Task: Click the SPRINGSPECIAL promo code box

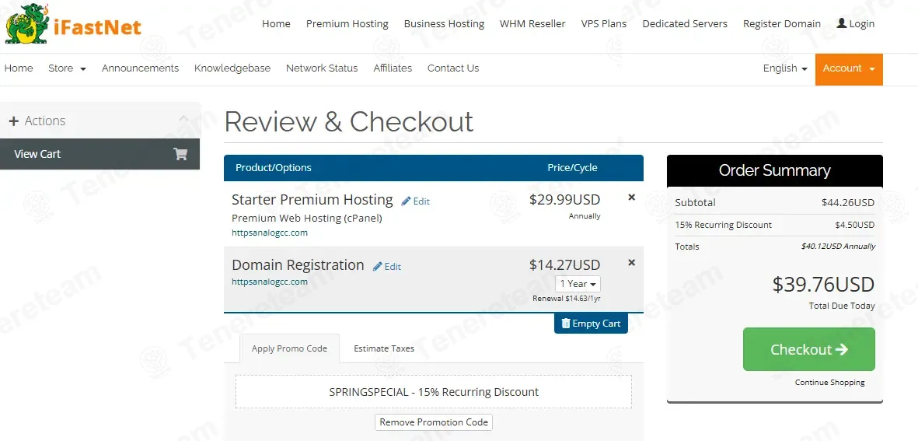Action: tap(434, 392)
